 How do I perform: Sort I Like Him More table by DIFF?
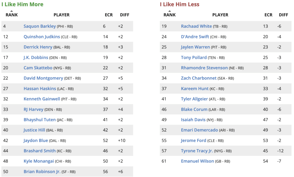[125, 15]
